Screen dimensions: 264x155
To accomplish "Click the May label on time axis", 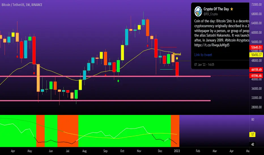I will [x=30, y=151].
